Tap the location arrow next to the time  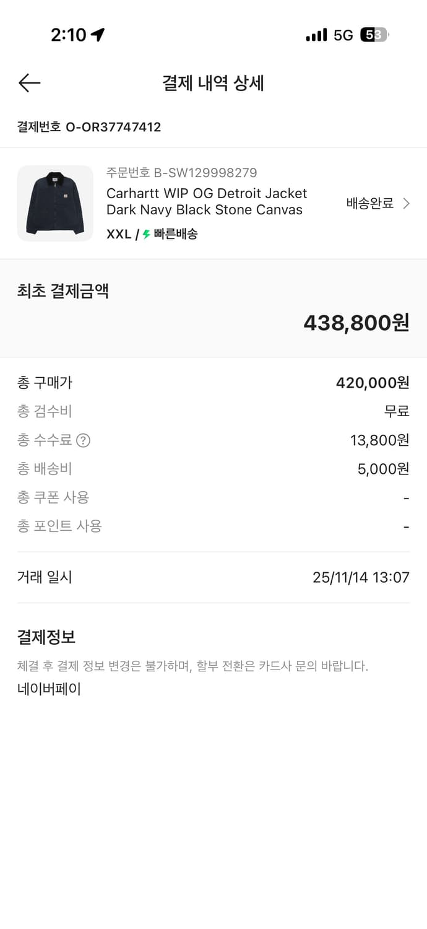click(x=98, y=34)
